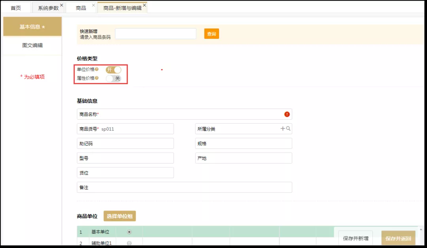This screenshot has height=248, width=427.
Task: Click help icon next to 属性价格
Action: 97,78
